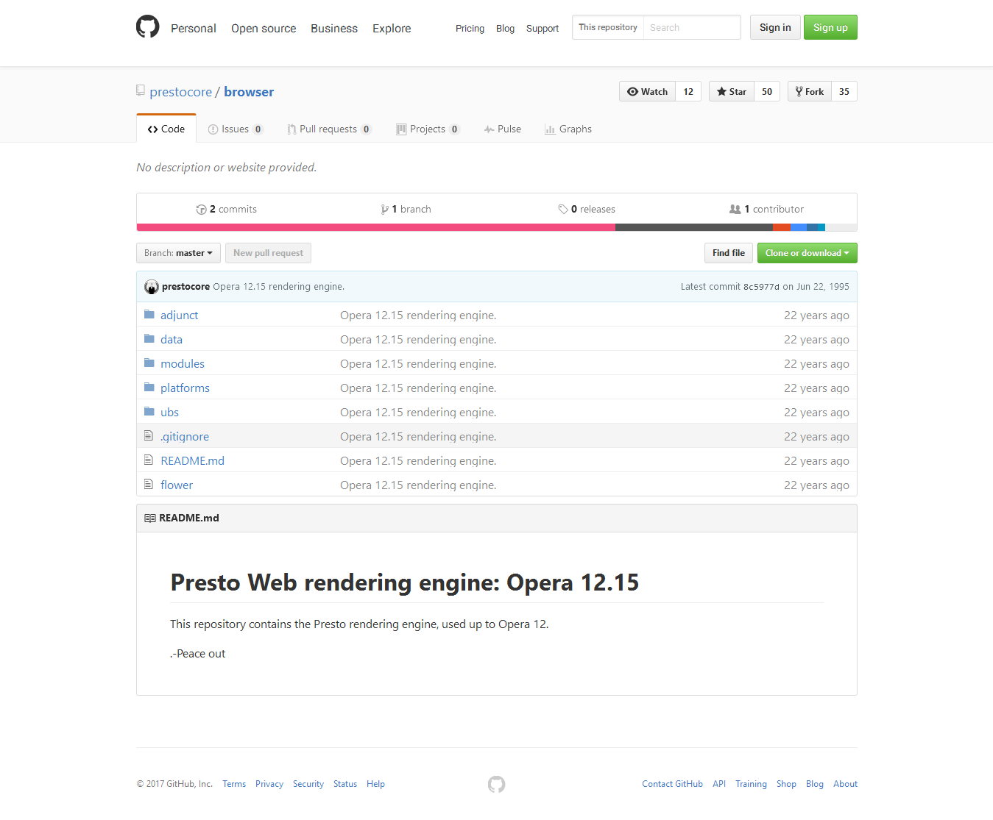
Task: Click the .gitignore file icon
Action: [149, 436]
